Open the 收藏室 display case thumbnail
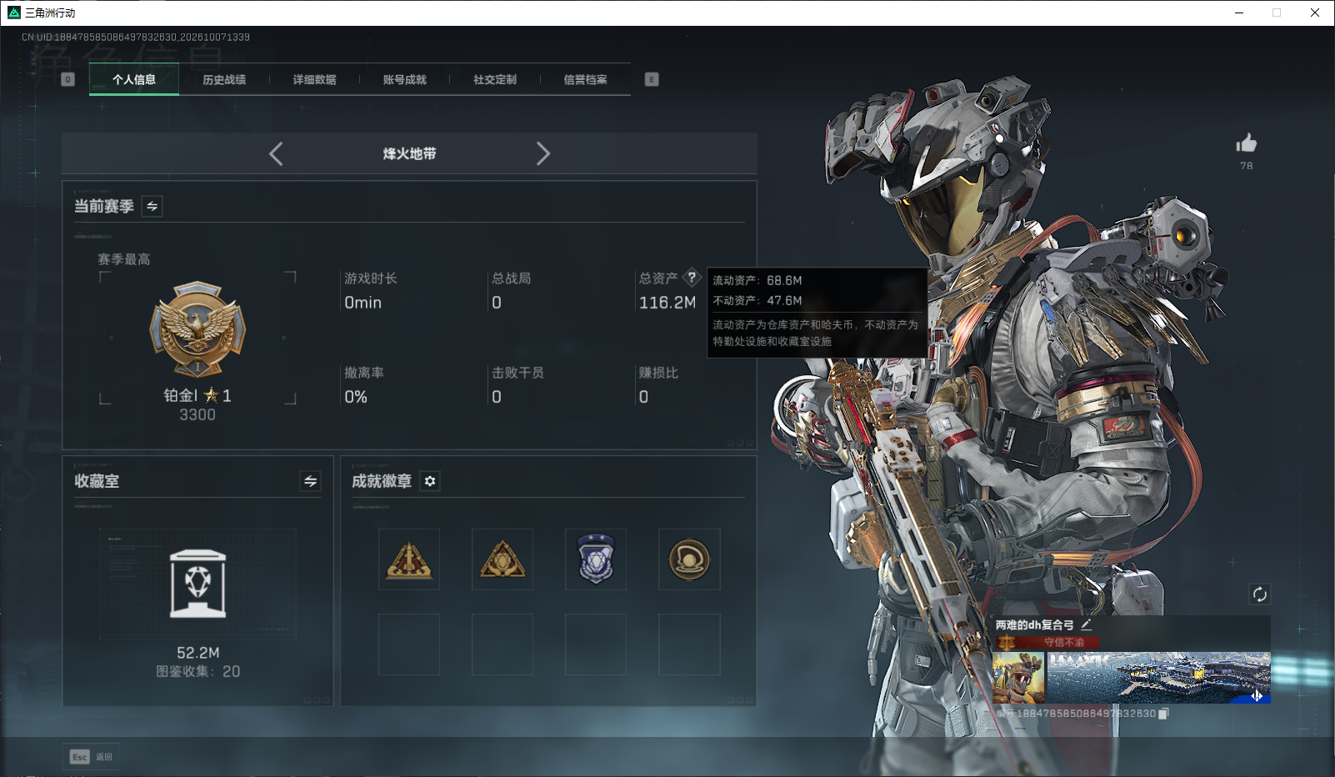 pyautogui.click(x=197, y=584)
